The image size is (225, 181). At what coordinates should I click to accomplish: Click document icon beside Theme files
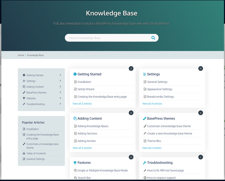coord(145,141)
